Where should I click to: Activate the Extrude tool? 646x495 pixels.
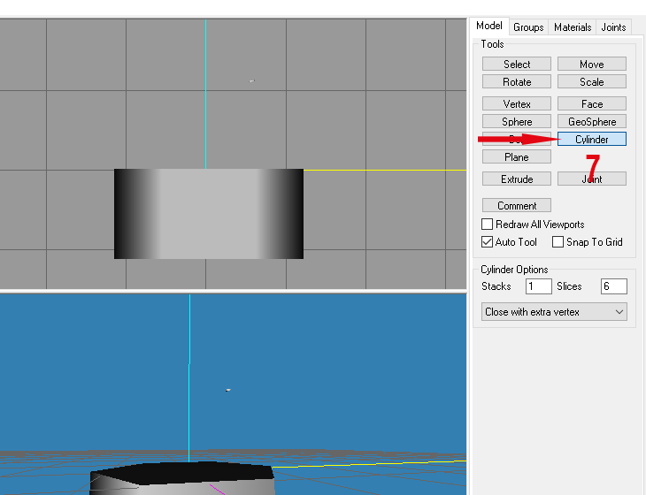pyautogui.click(x=517, y=179)
